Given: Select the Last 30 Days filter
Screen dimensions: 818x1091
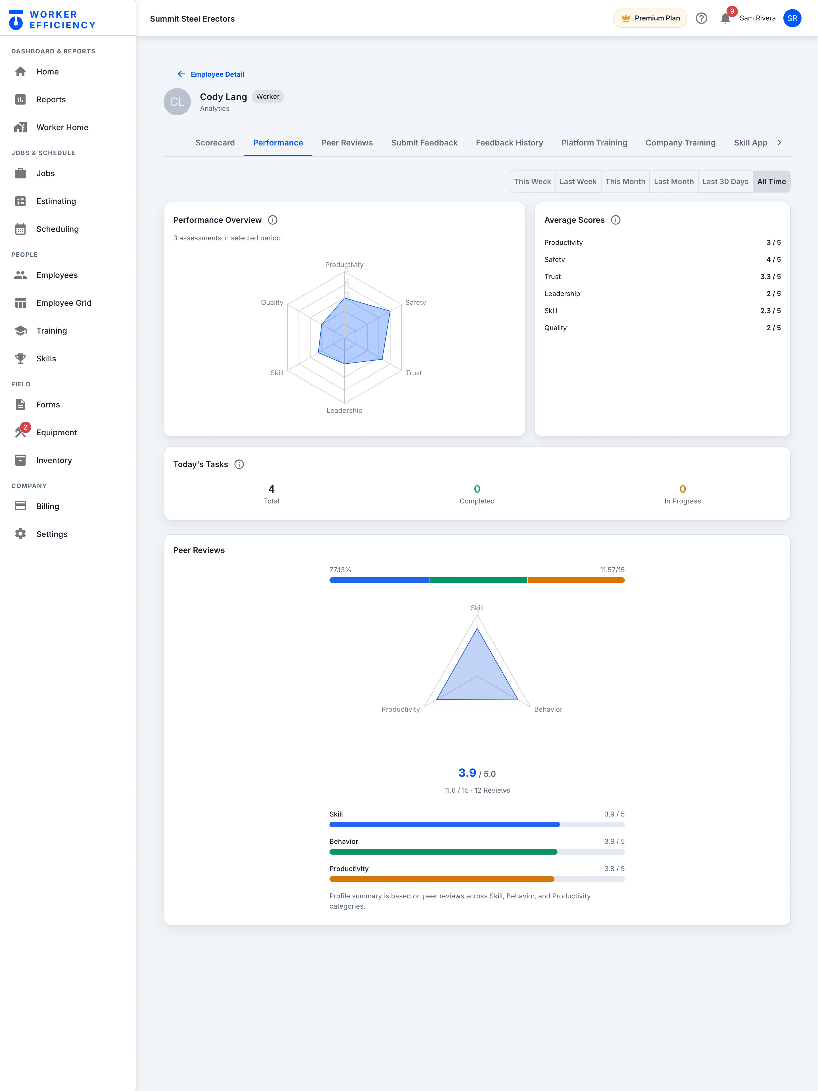Looking at the screenshot, I should click(x=725, y=182).
